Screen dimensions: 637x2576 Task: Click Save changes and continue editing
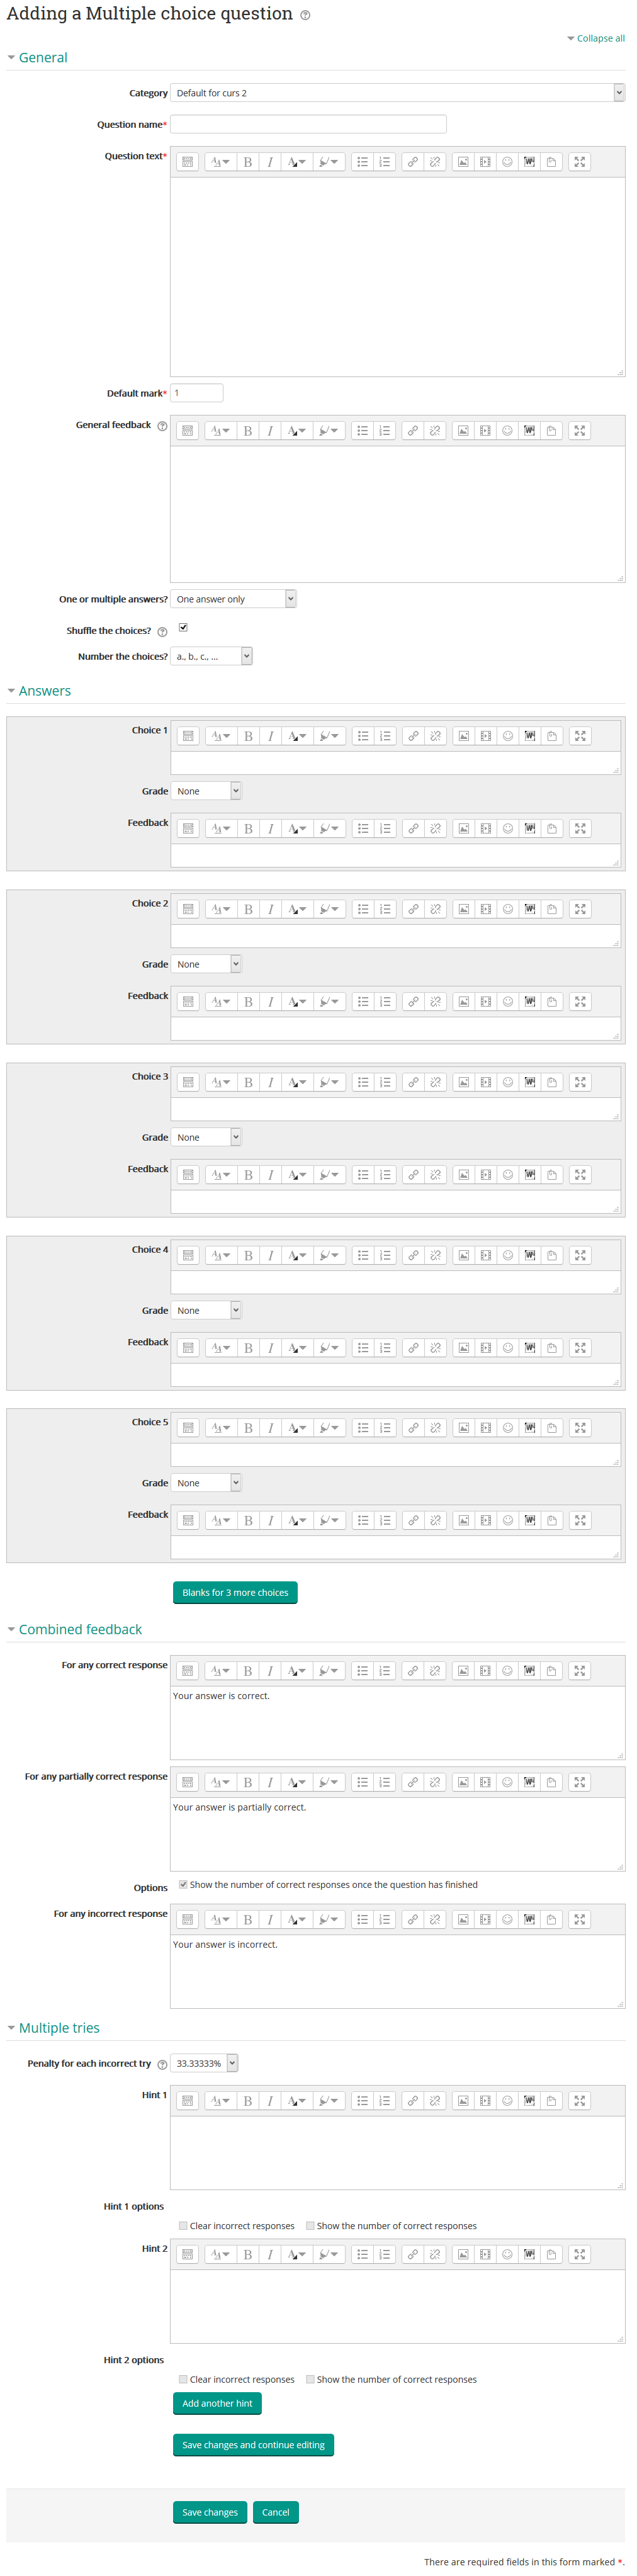[253, 2445]
